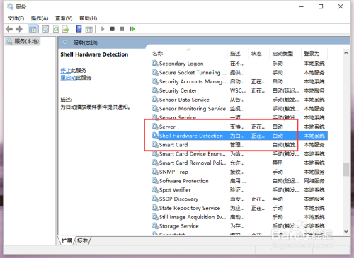Switch to the 标准 tab
Screen dimensions: 354x258
pos(83,240)
